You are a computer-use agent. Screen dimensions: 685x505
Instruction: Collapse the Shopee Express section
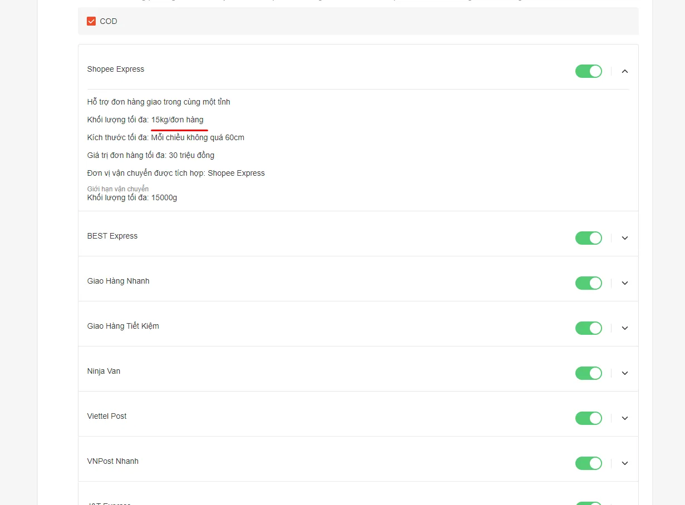(x=624, y=71)
